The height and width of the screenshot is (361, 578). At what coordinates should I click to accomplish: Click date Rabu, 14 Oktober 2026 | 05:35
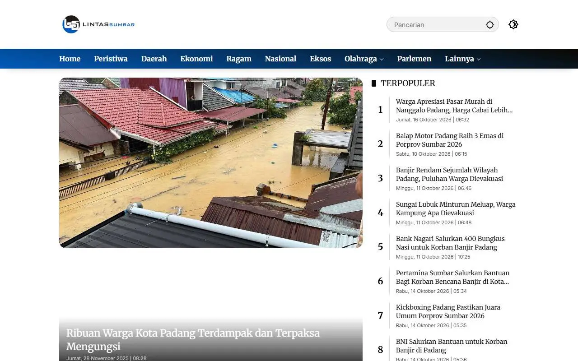(x=431, y=325)
